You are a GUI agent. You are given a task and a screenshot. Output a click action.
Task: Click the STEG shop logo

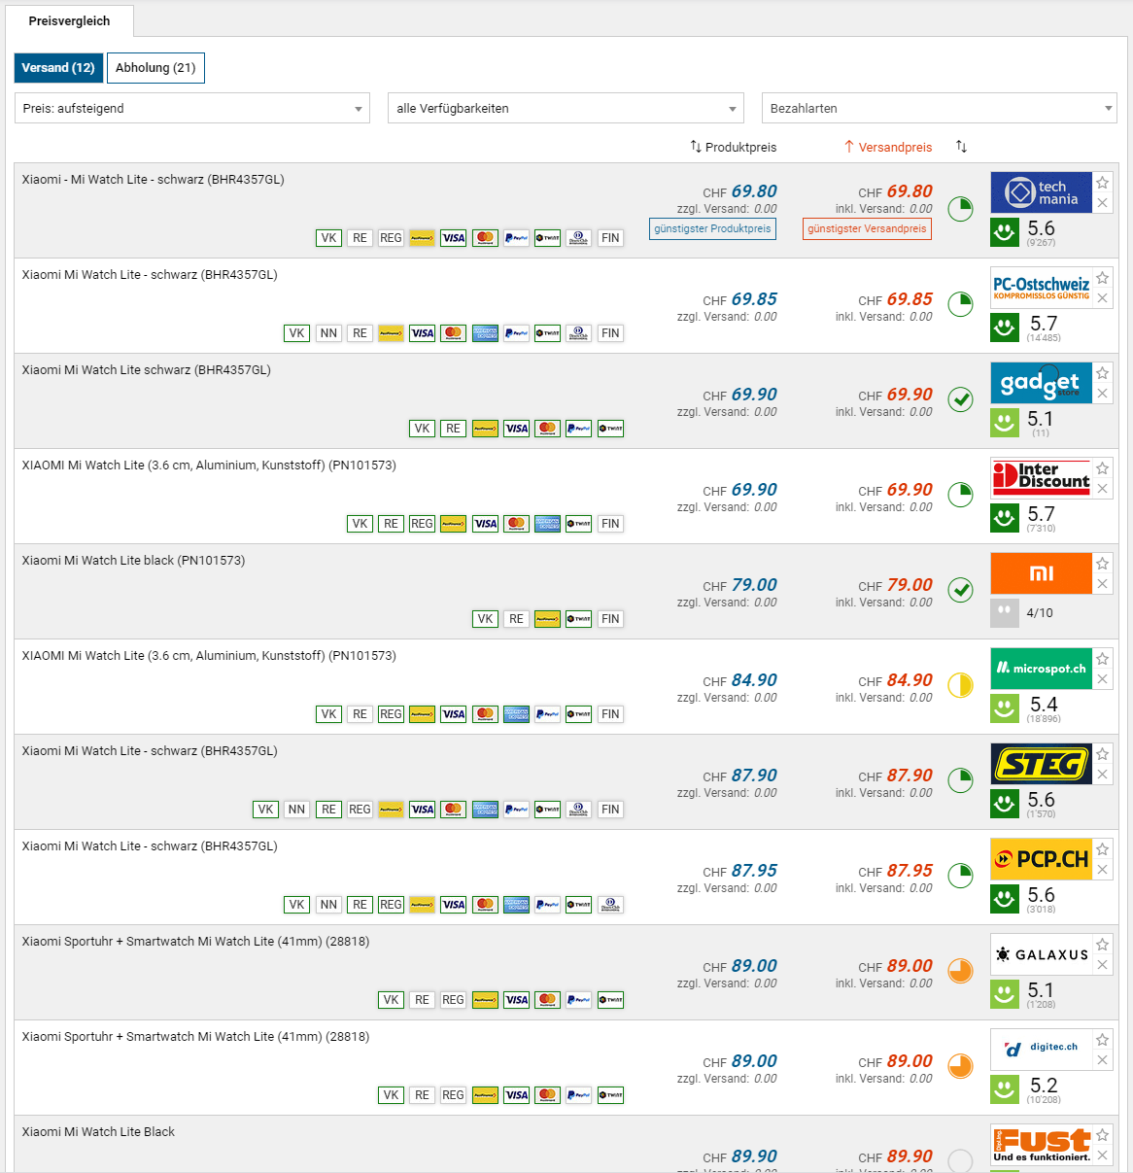1041,764
